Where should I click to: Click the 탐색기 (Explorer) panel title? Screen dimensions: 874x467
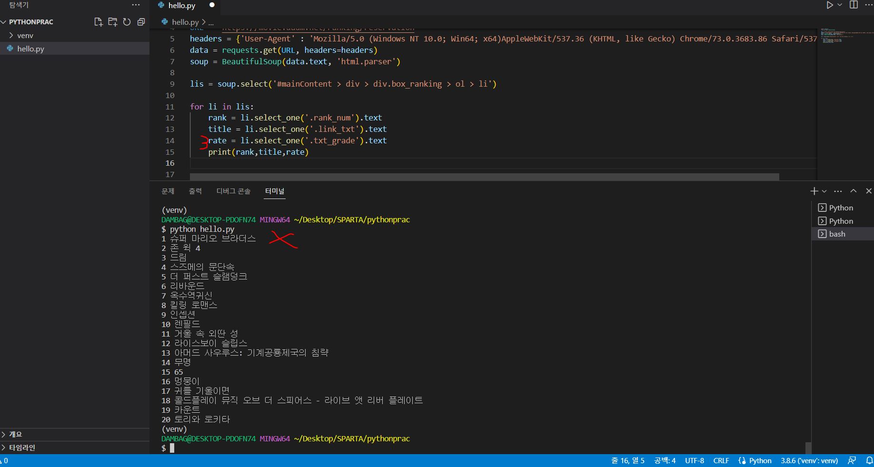click(x=19, y=5)
